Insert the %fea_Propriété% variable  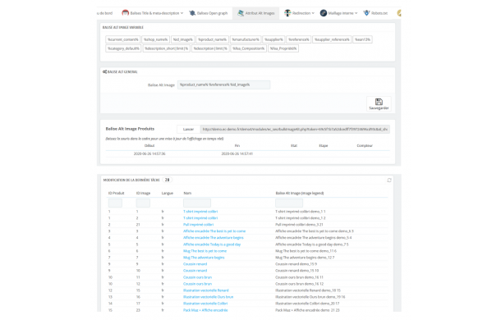(x=283, y=48)
